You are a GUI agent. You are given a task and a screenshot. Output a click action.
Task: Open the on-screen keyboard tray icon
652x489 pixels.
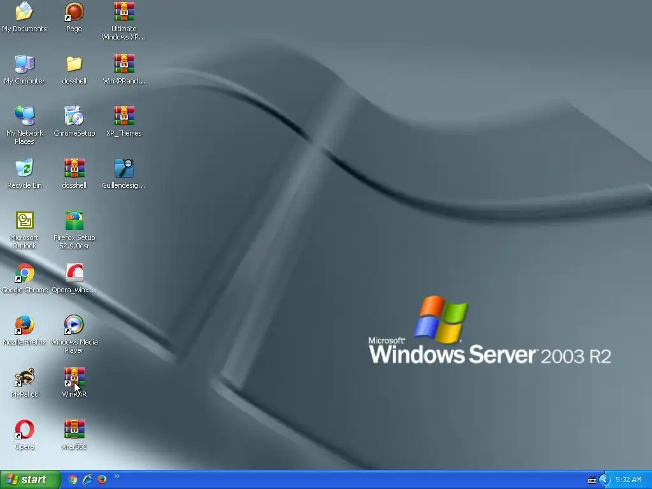point(592,480)
